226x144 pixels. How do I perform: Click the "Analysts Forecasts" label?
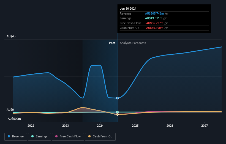click(133, 43)
